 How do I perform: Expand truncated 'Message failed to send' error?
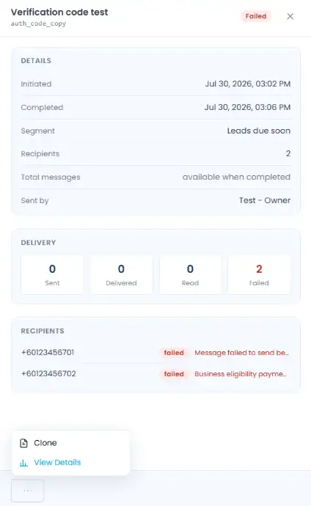241,353
